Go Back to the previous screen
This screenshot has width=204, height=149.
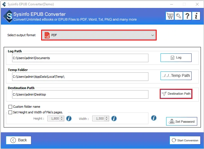pos(19,140)
